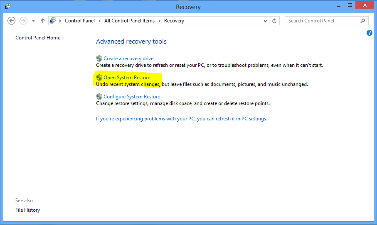377x225 pixels.
Task: Select Recovery in the breadcrumb path
Action: click(174, 21)
